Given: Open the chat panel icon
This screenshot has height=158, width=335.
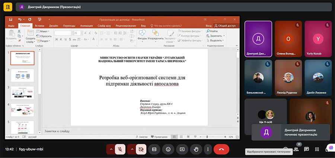Looking at the screenshot, I should pos(306,149).
